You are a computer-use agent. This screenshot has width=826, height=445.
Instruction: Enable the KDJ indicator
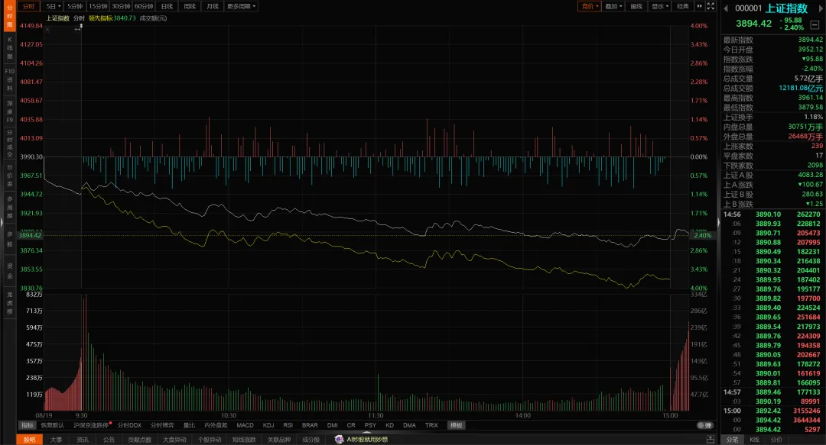click(268, 426)
